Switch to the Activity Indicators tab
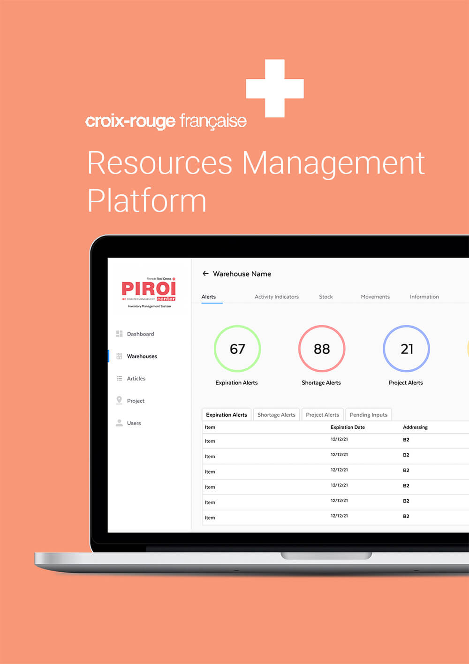 point(276,297)
